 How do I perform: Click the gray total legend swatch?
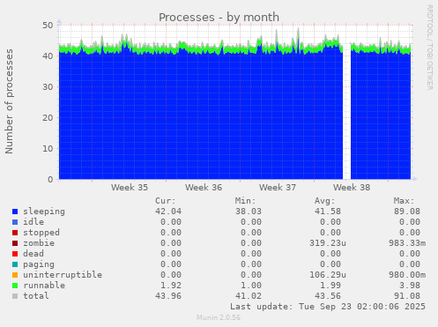pos(15,296)
